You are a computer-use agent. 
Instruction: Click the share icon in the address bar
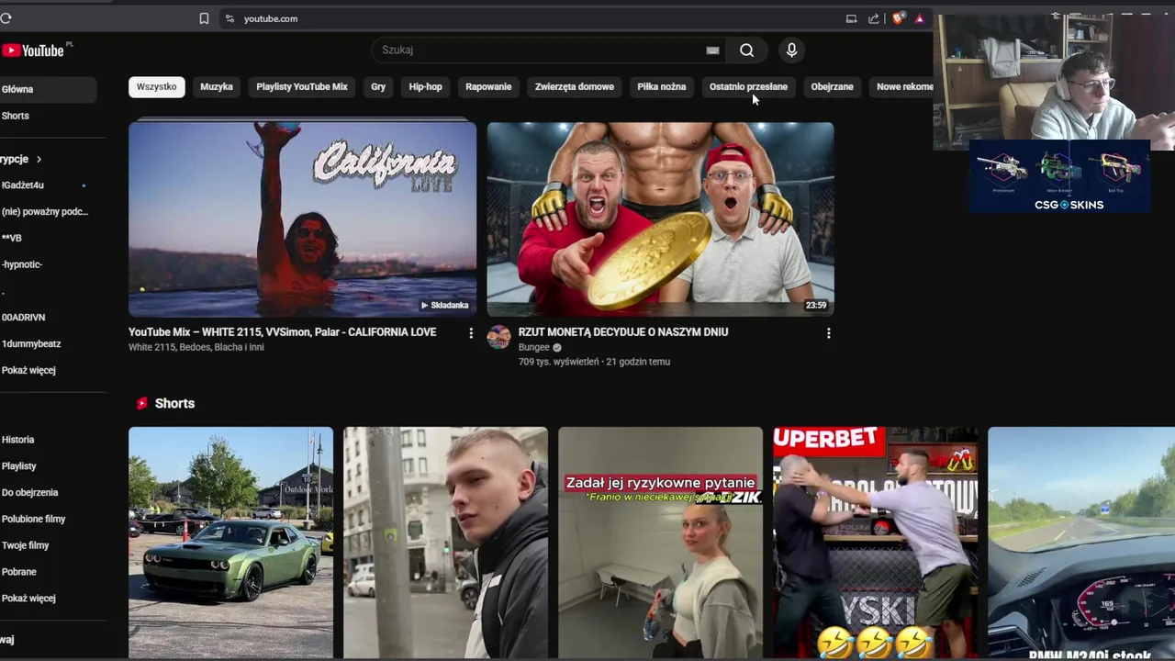pyautogui.click(x=874, y=18)
